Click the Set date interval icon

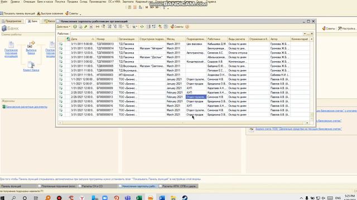(x=98, y=27)
